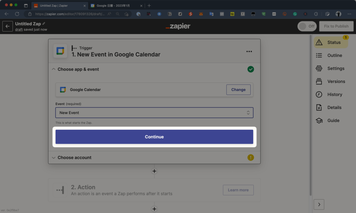The image size is (356, 213).
Task: Select the Guide label in sidebar
Action: (333, 120)
